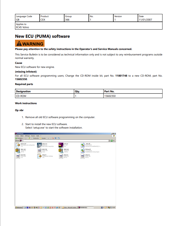The height and width of the screenshot is (226, 177).
Task: Click inside the Adresse path field
Action: [x=65, y=140]
